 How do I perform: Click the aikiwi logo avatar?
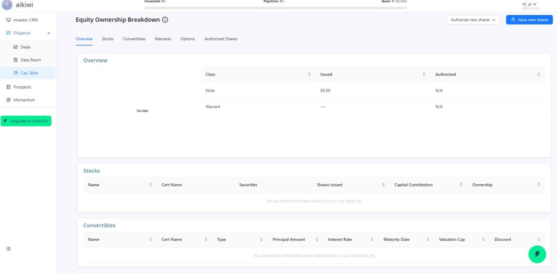[7, 4]
